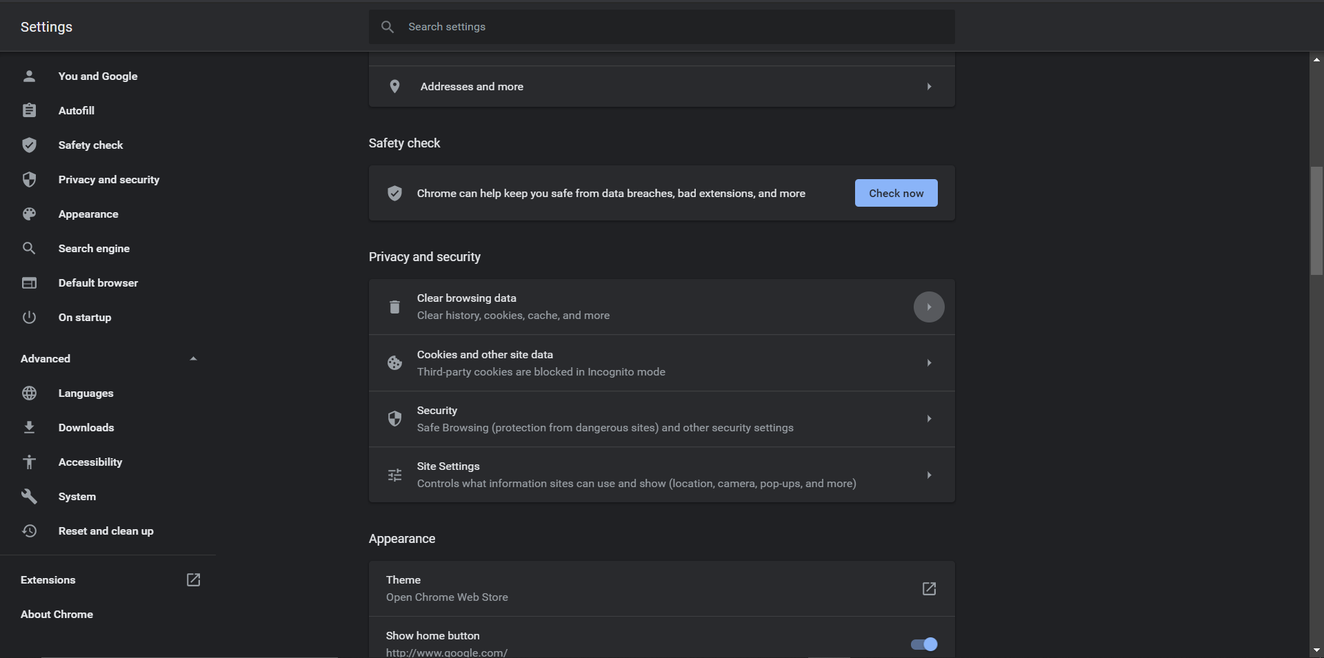1324x658 pixels.
Task: Click the person icon beside You and Google
Action: click(29, 76)
